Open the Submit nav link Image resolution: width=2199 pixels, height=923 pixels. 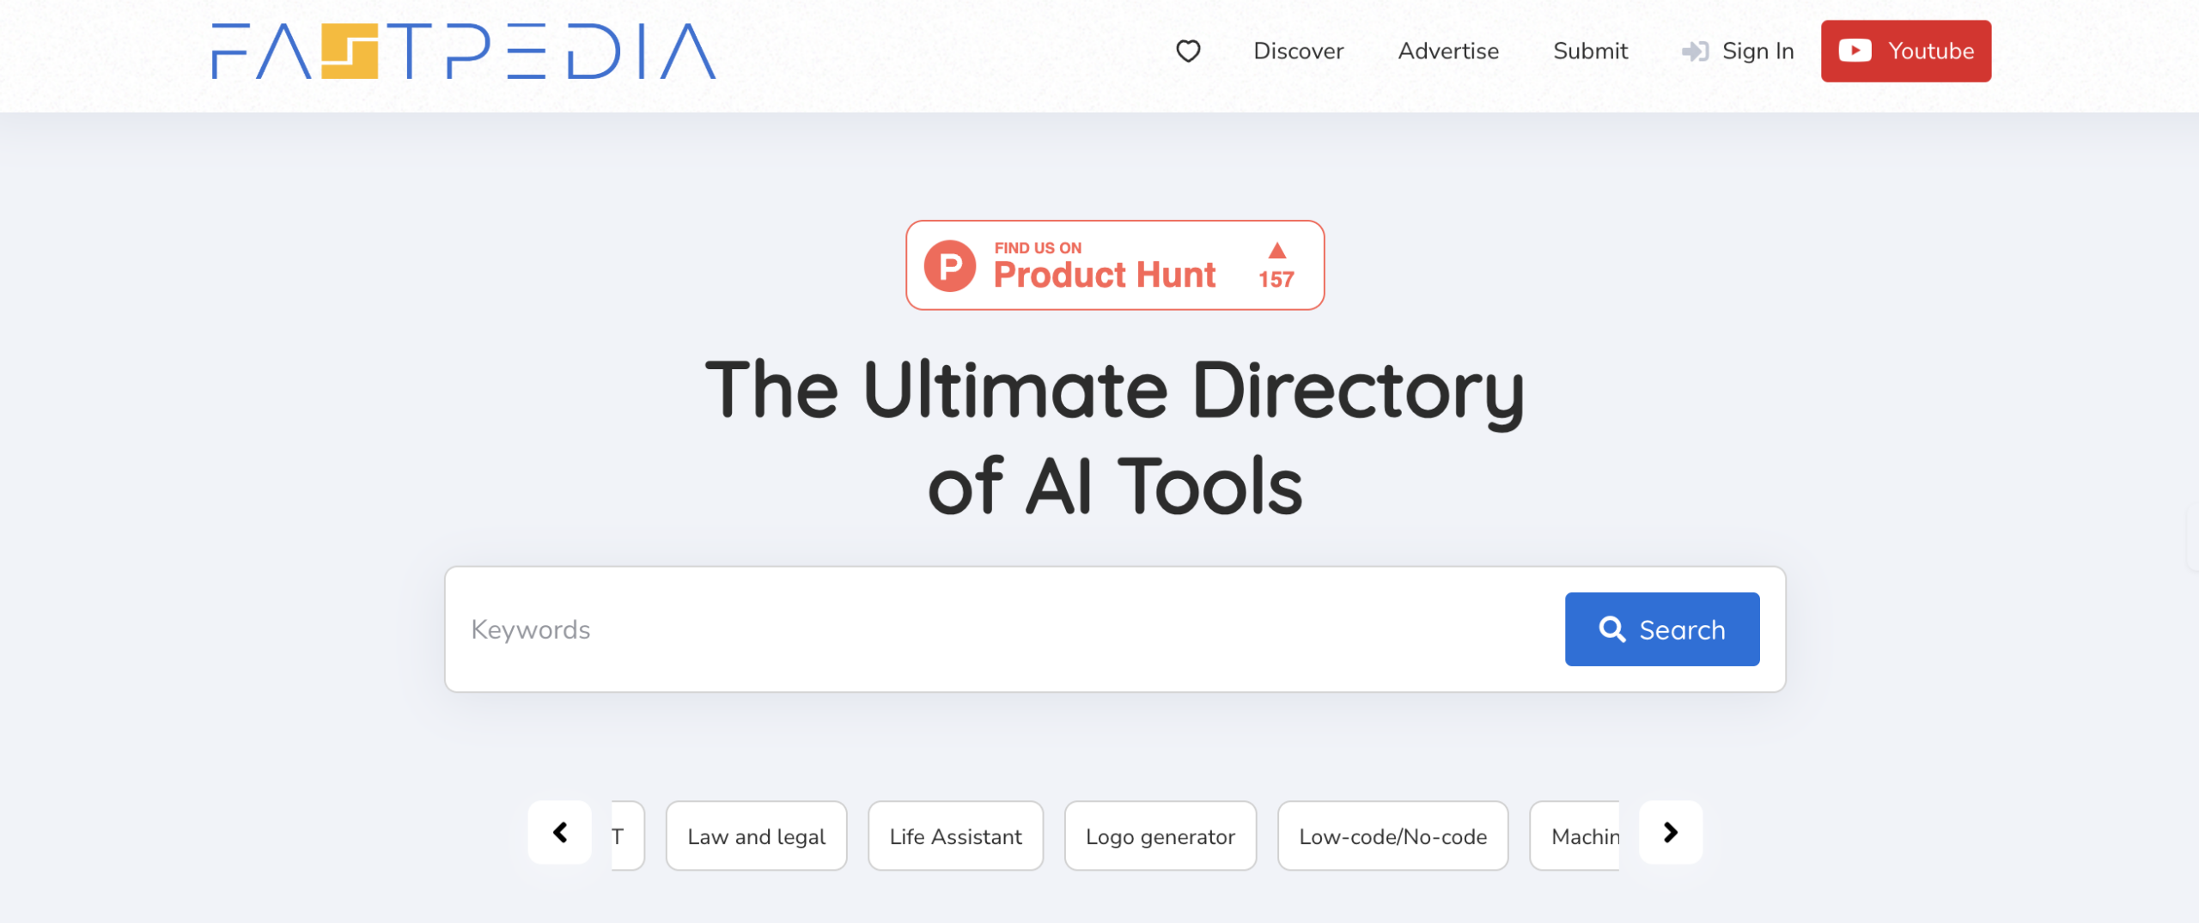click(x=1590, y=52)
